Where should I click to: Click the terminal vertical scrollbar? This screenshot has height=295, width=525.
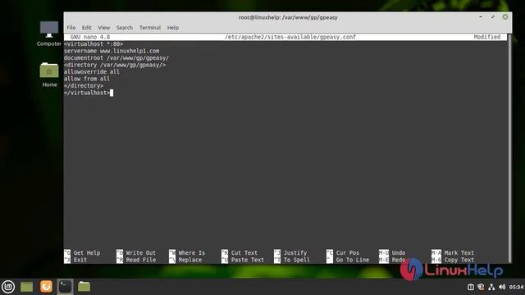coord(509,148)
